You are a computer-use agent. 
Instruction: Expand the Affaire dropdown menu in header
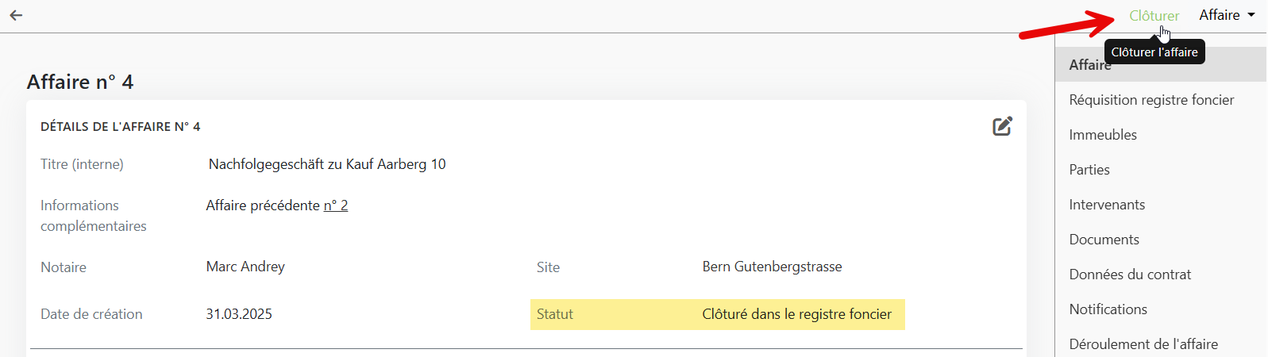click(x=1227, y=15)
